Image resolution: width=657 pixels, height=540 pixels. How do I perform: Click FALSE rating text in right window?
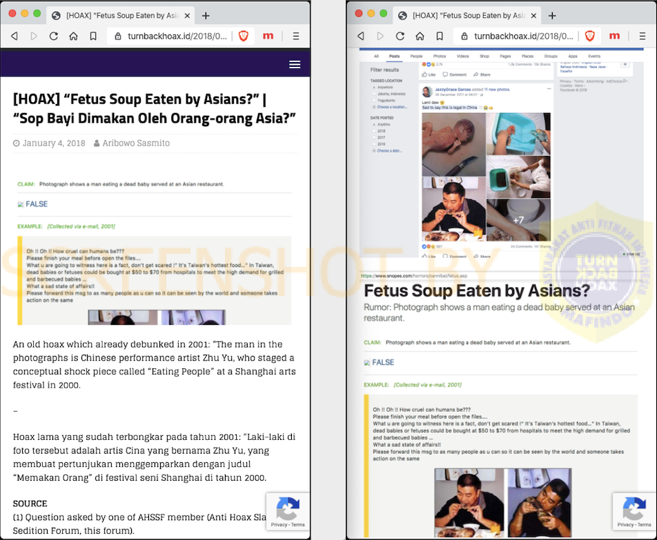tap(383, 362)
